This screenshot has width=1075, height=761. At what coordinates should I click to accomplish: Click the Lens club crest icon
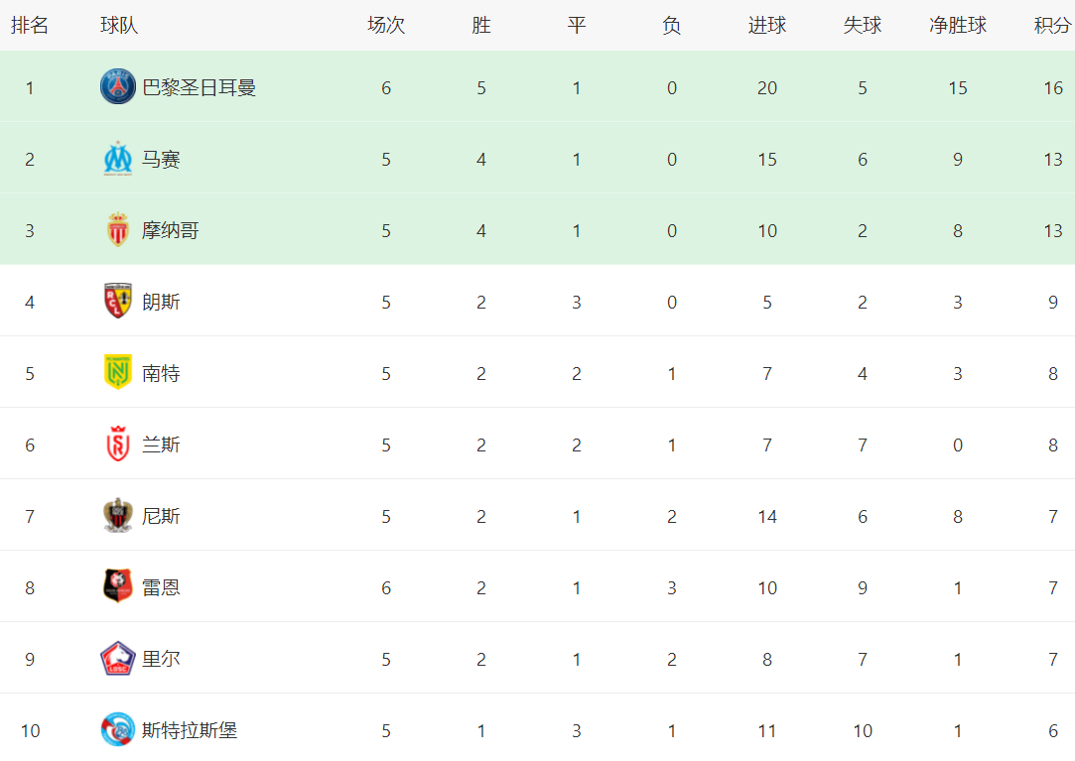pyautogui.click(x=118, y=302)
